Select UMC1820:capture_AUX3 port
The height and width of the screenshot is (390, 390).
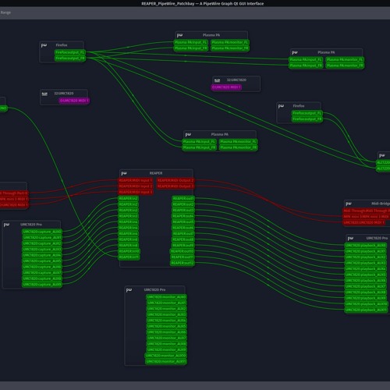[42, 250]
